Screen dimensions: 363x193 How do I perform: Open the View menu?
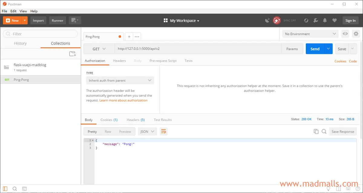23,11
